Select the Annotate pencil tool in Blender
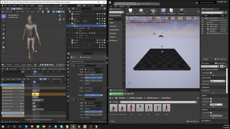This screenshot has height=129, width=230. [x=4, y=43]
